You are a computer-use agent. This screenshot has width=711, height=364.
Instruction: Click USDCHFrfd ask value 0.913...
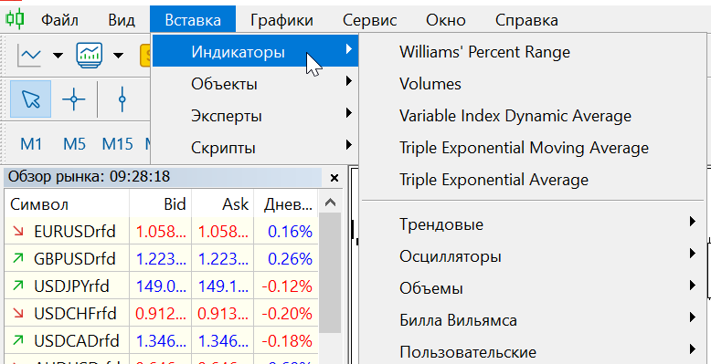click(x=223, y=313)
